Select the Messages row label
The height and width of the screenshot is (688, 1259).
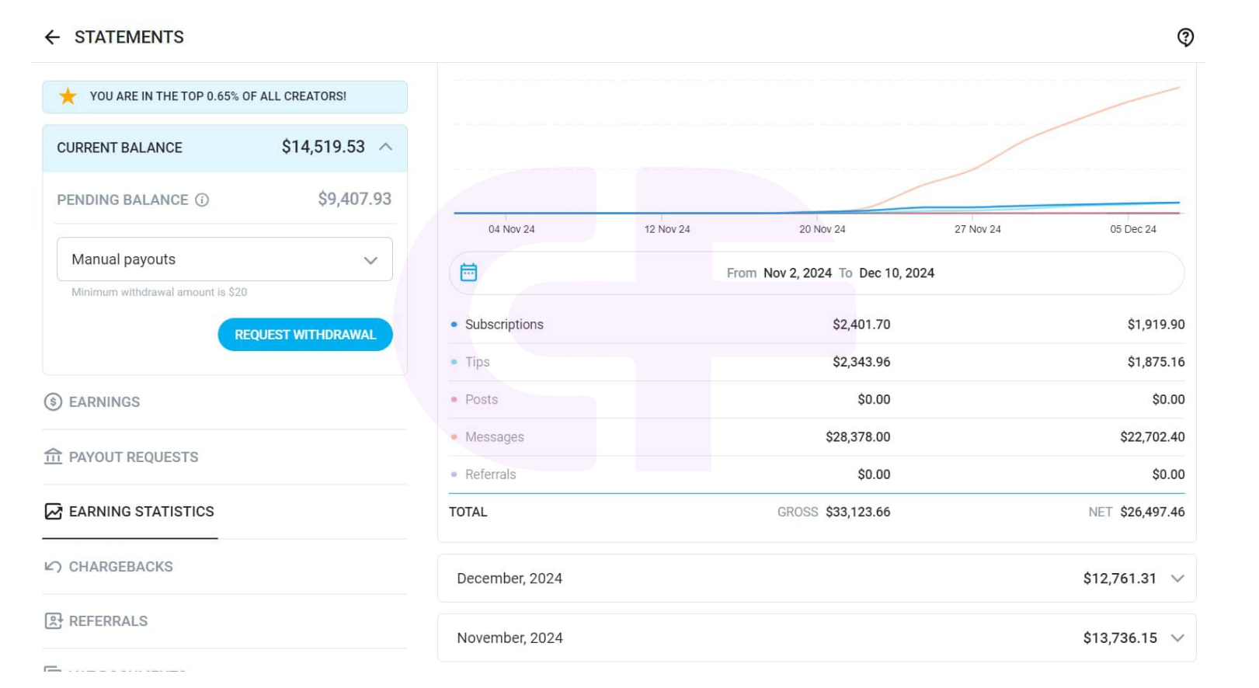494,437
